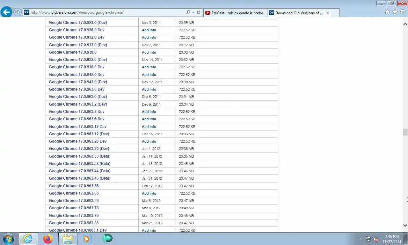Click the Home icon in Internet Explorer

click(387, 12)
